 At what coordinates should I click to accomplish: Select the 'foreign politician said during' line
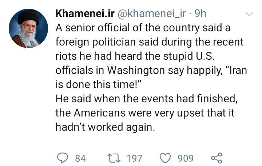[x=150, y=42]
